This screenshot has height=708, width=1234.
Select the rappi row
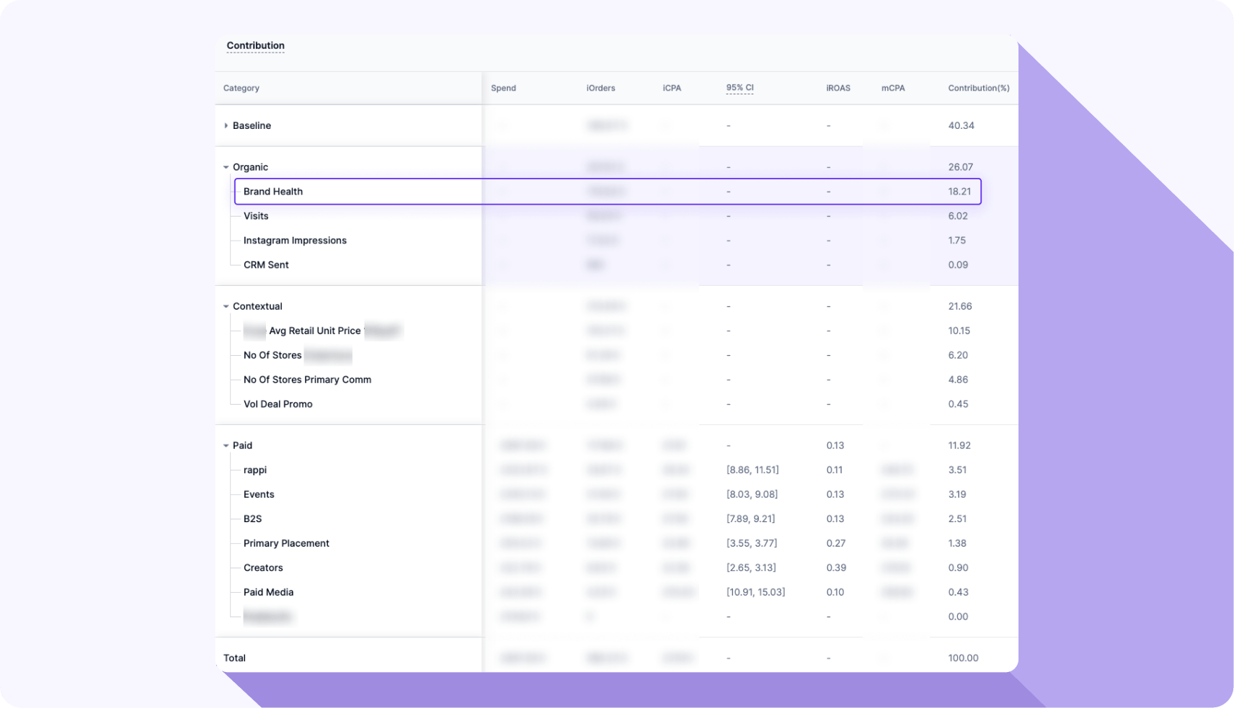point(616,470)
